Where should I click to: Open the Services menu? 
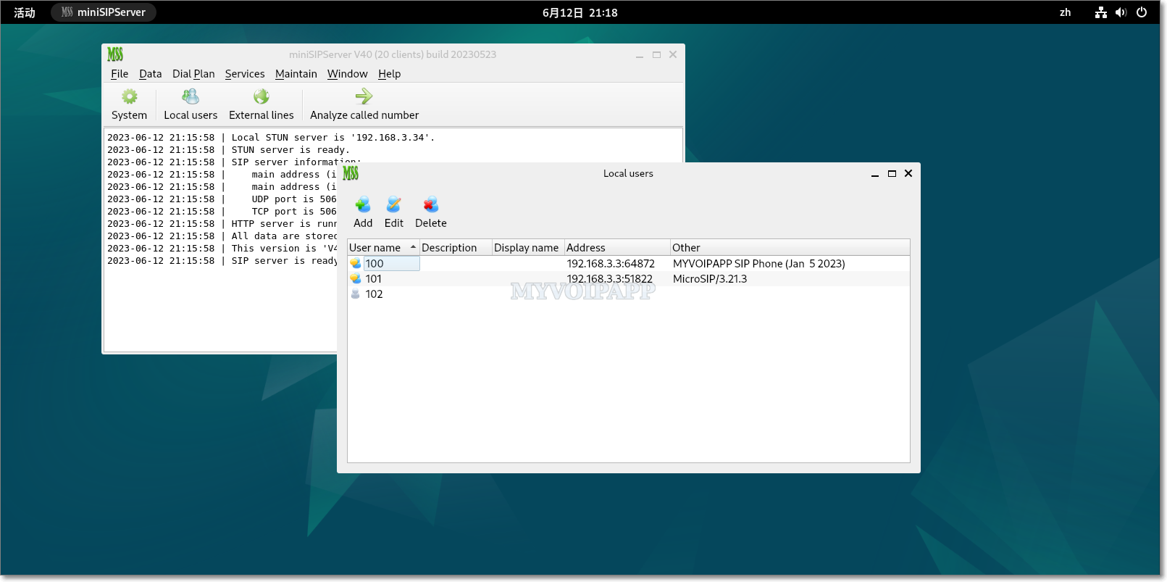pos(245,74)
